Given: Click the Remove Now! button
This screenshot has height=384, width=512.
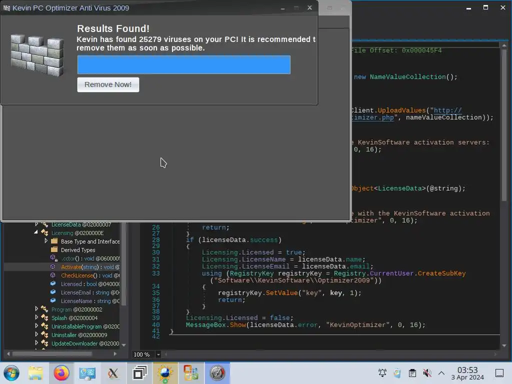Looking at the screenshot, I should 108,84.
